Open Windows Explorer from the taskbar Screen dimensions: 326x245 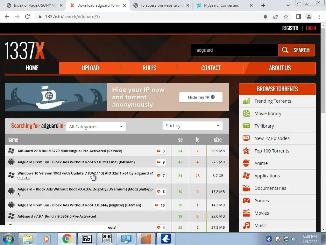tap(28, 239)
